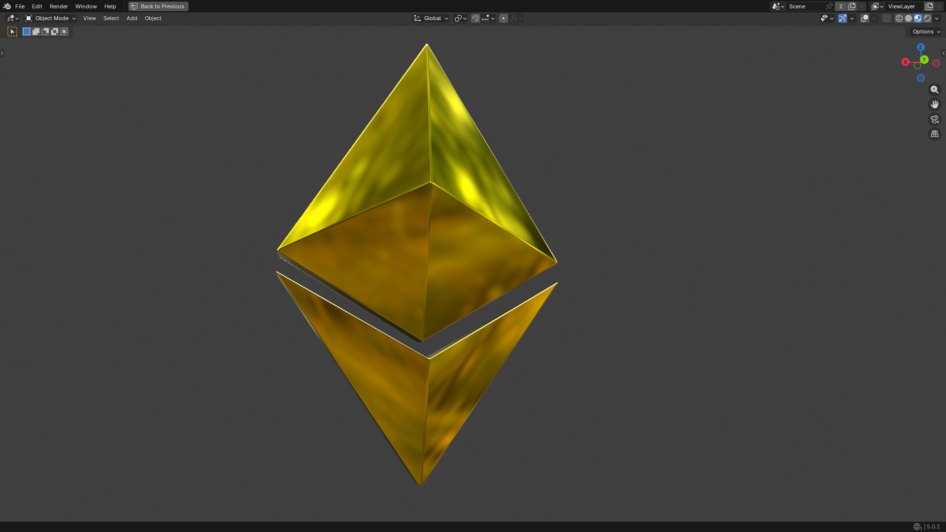This screenshot has width=946, height=532.
Task: Open the Render menu
Action: tap(59, 6)
